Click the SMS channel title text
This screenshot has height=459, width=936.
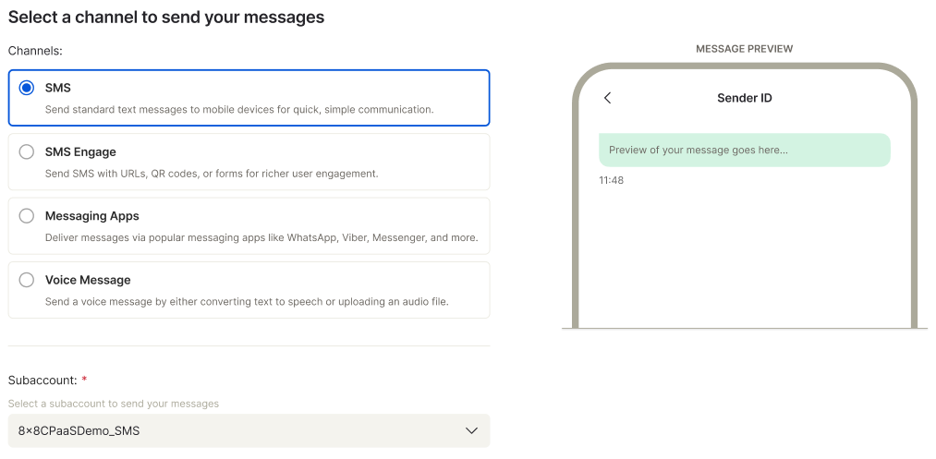[57, 88]
